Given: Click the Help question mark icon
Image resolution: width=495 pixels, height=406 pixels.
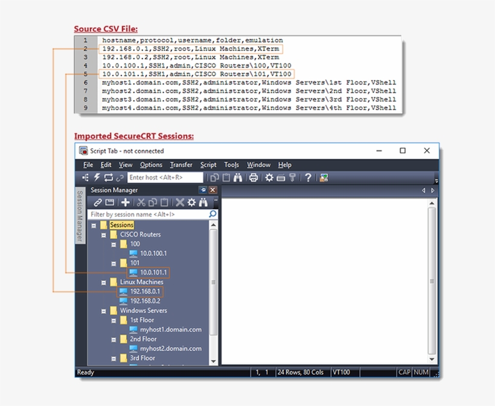Looking at the screenshot, I should click(307, 177).
